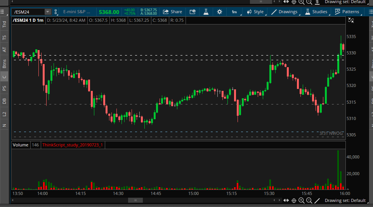Click the 5335 price axis label
The height and width of the screenshot is (207, 373).
point(351,37)
